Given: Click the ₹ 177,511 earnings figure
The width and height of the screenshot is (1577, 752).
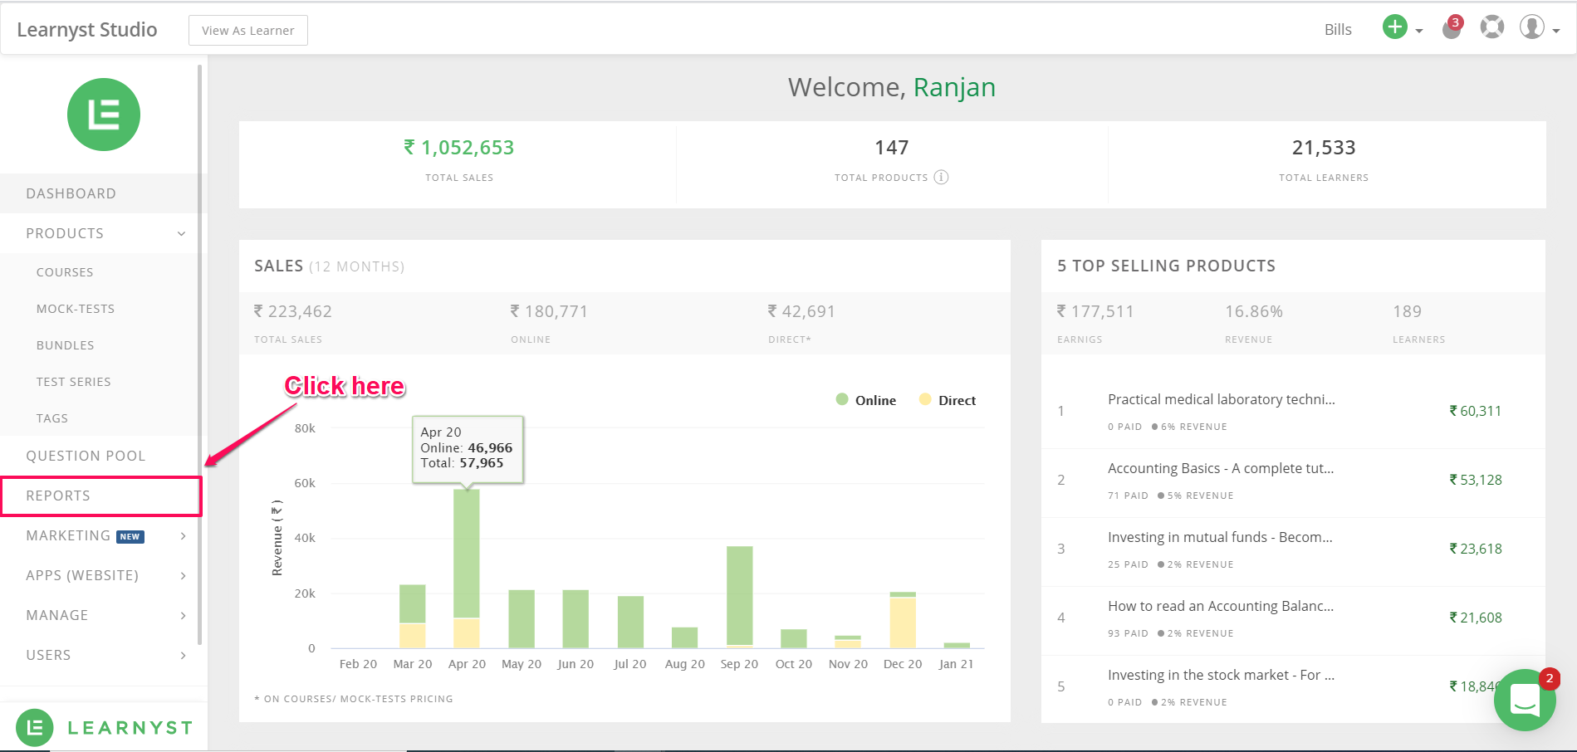Looking at the screenshot, I should click(x=1095, y=311).
